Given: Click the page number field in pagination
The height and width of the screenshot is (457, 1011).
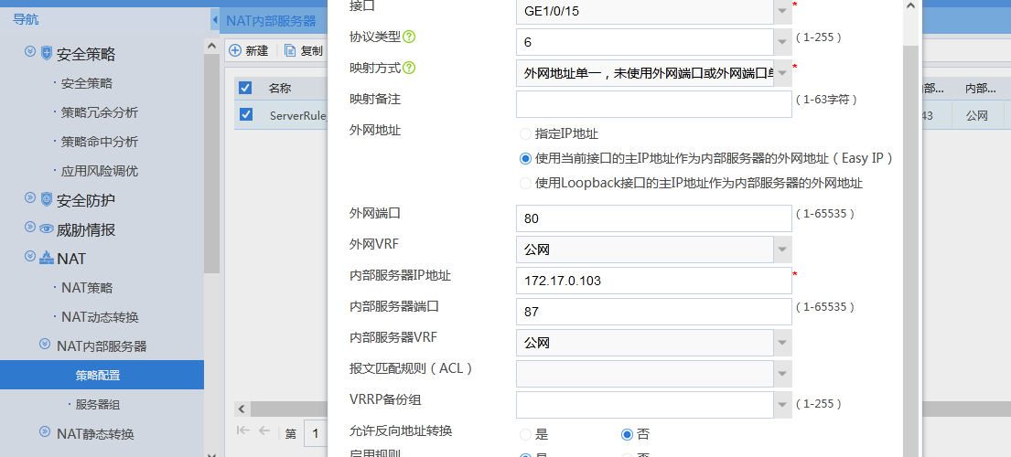Looking at the screenshot, I should [316, 433].
